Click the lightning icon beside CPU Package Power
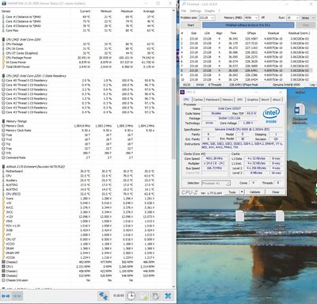 click(x=3, y=58)
